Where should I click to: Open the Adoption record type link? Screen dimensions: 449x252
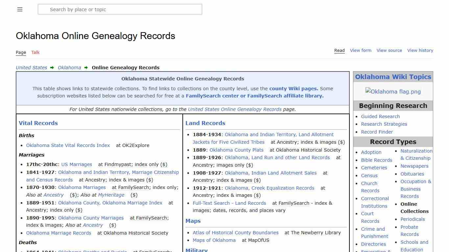tap(371, 152)
